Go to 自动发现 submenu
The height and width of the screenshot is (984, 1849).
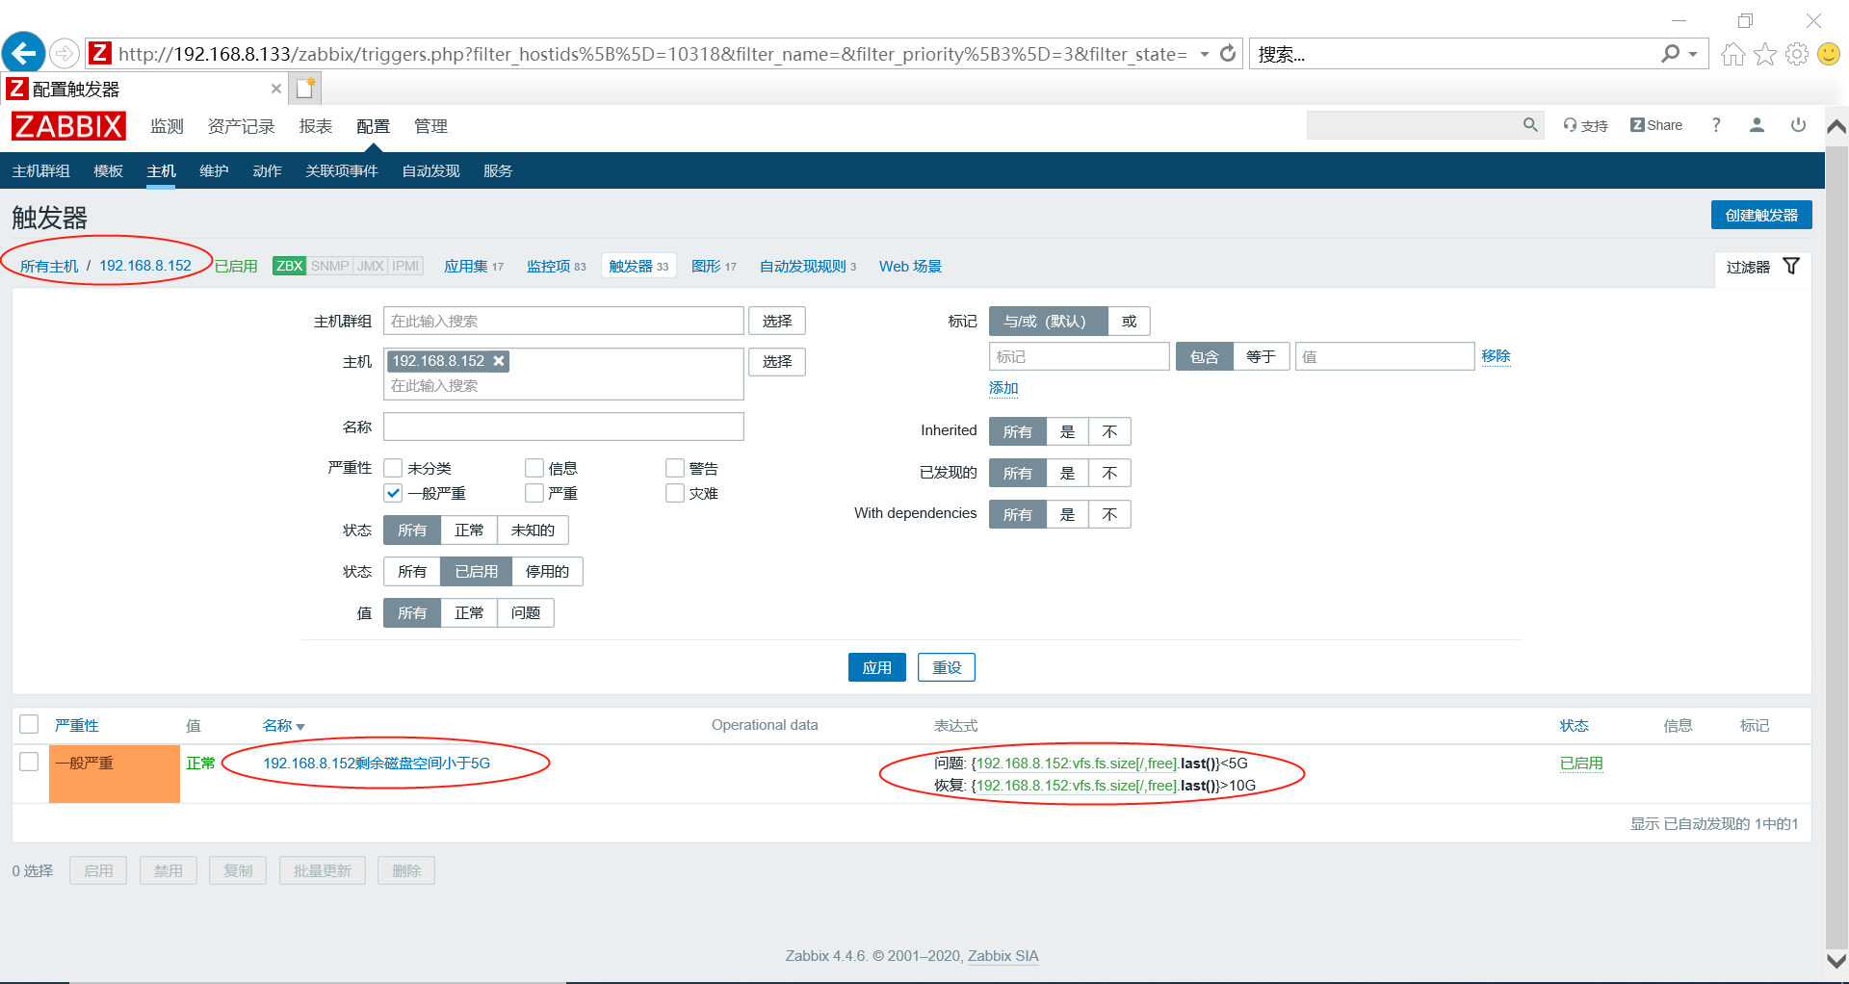click(x=430, y=170)
